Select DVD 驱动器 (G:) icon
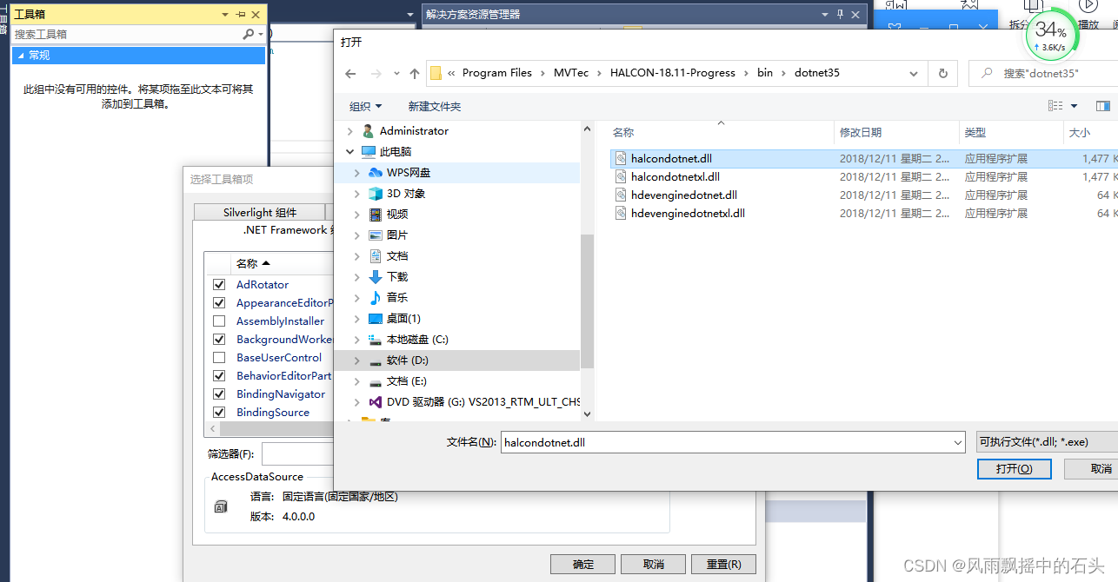This screenshot has width=1118, height=582. [376, 402]
